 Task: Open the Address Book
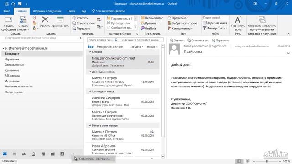tap(215, 23)
